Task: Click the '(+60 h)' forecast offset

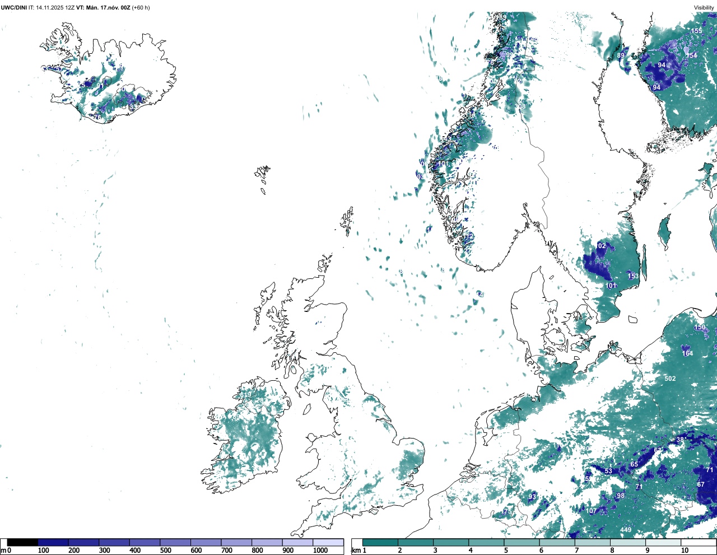Action: pos(141,7)
